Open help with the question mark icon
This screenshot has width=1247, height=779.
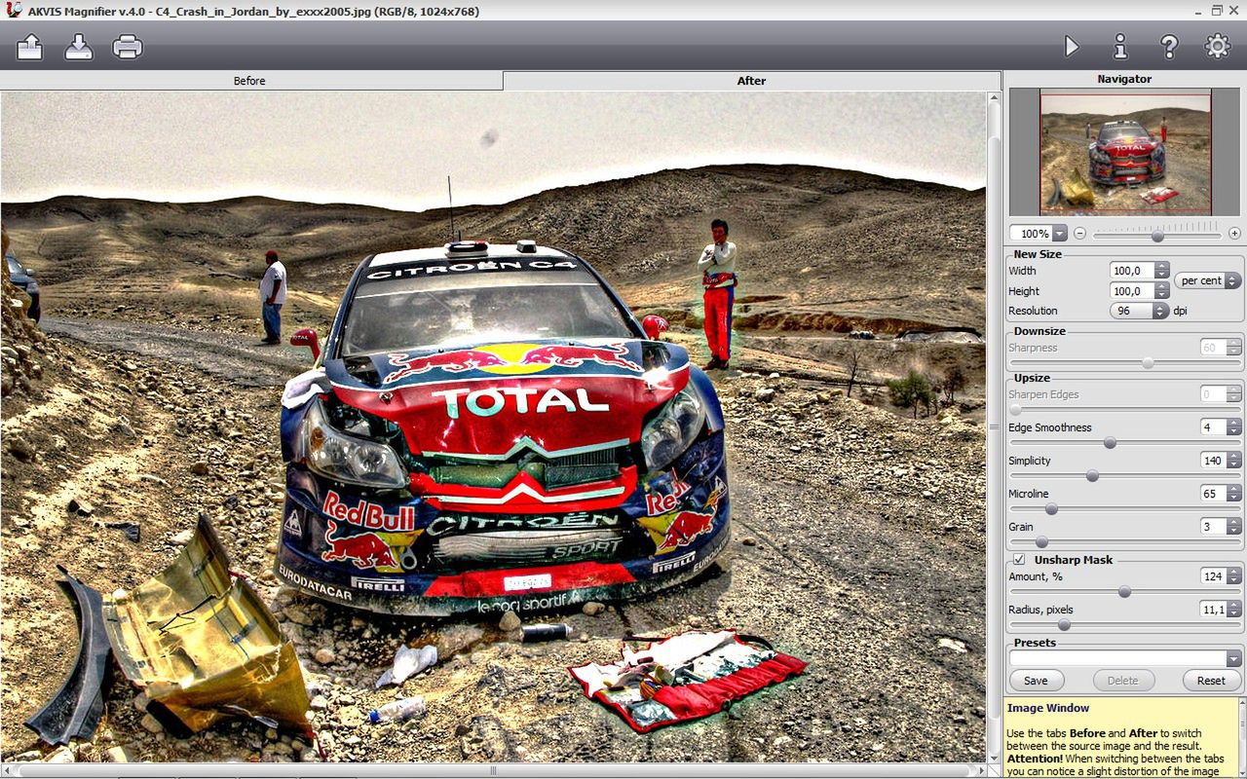click(1169, 46)
